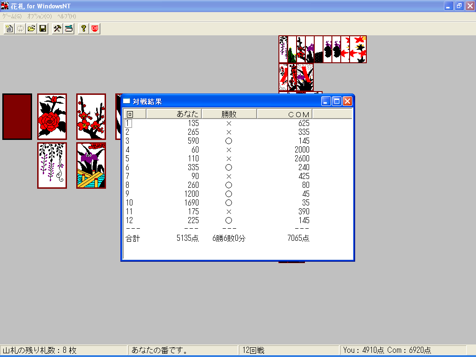Save the game with floppy disk icon
Screen dimensions: 476x357
tap(43, 28)
